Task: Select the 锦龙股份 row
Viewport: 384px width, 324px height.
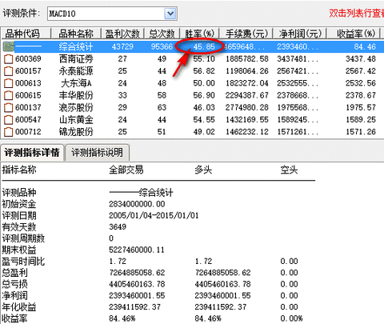Action: 192,132
